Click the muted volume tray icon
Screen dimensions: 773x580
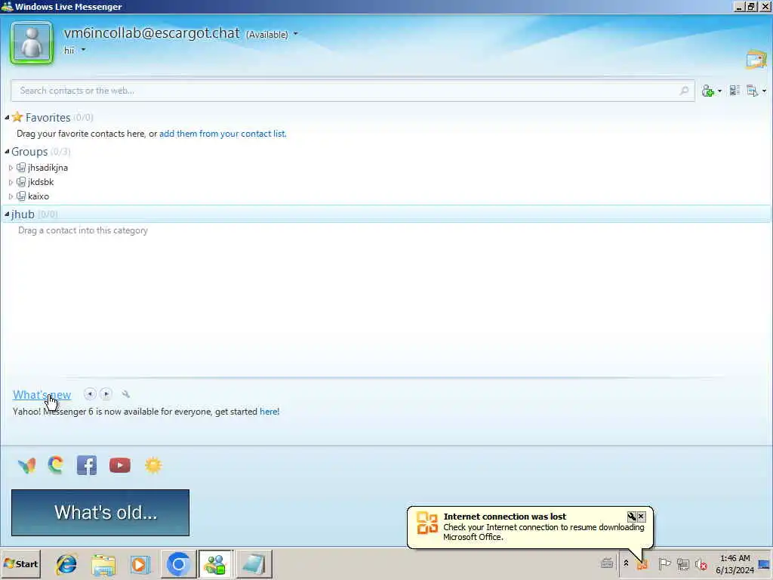point(701,563)
